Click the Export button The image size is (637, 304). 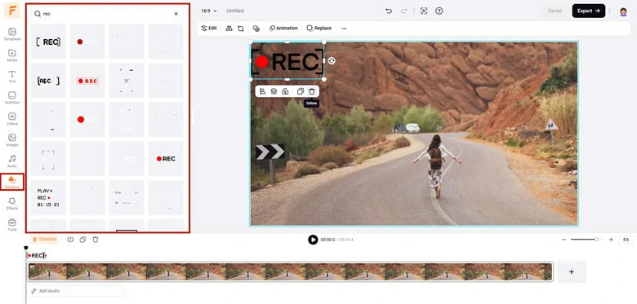pos(589,11)
